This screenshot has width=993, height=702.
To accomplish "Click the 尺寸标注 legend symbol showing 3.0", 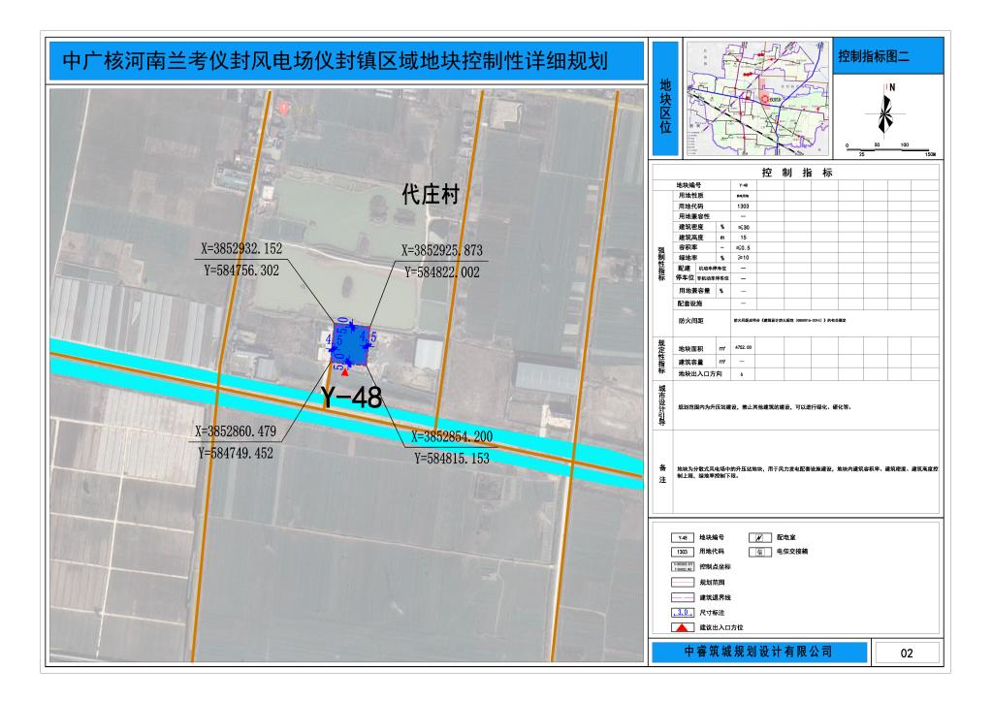I will coord(682,613).
